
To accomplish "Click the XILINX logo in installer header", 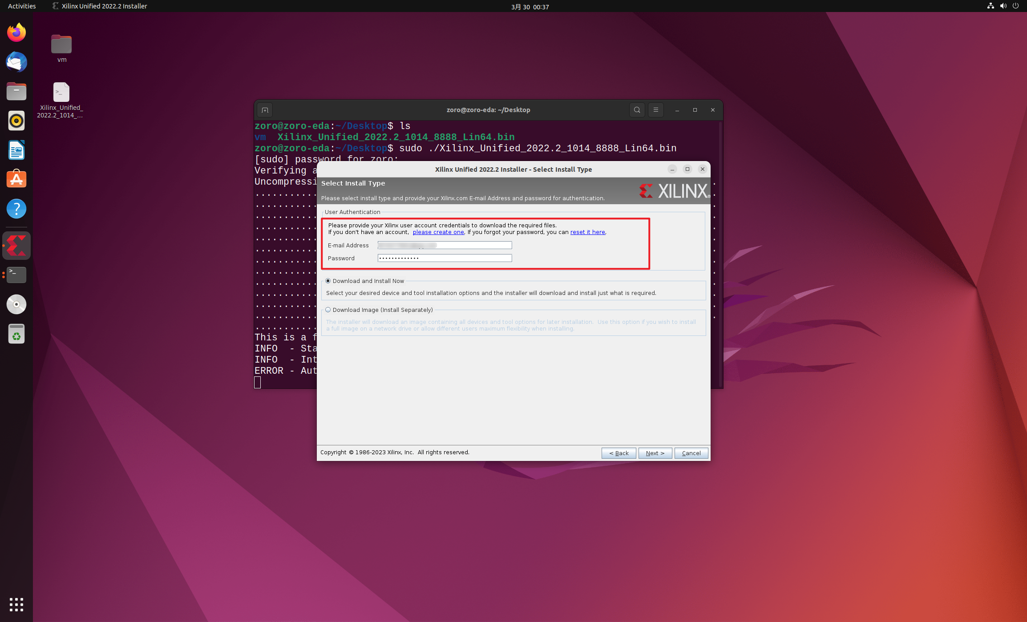I will (674, 191).
